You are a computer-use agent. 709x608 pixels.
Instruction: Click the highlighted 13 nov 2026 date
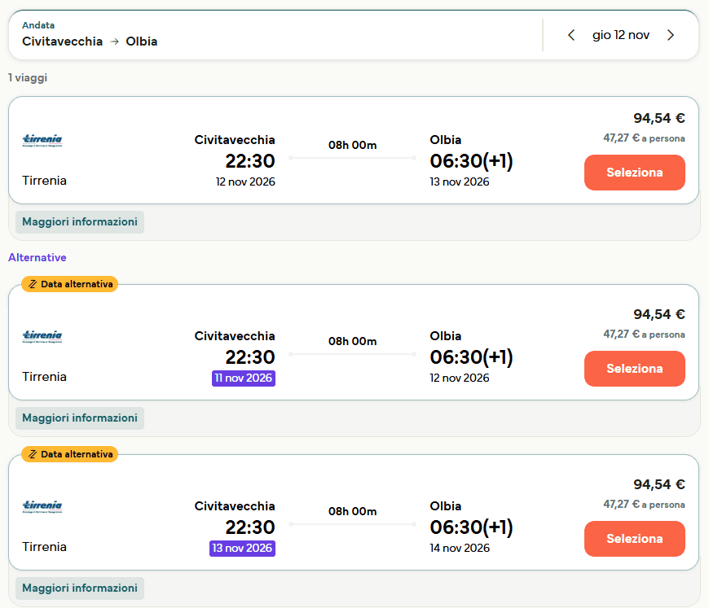coord(242,548)
